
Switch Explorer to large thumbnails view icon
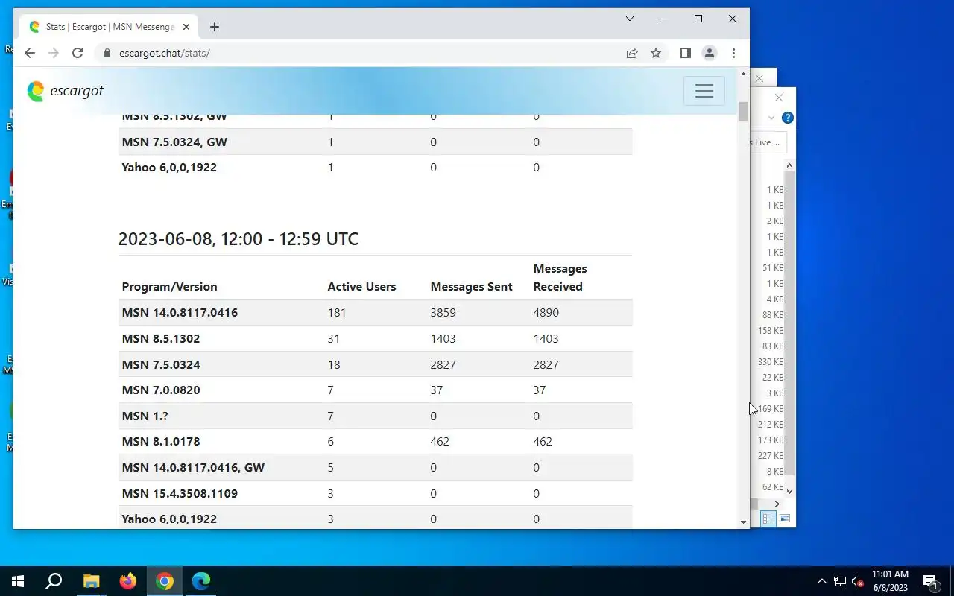click(785, 519)
